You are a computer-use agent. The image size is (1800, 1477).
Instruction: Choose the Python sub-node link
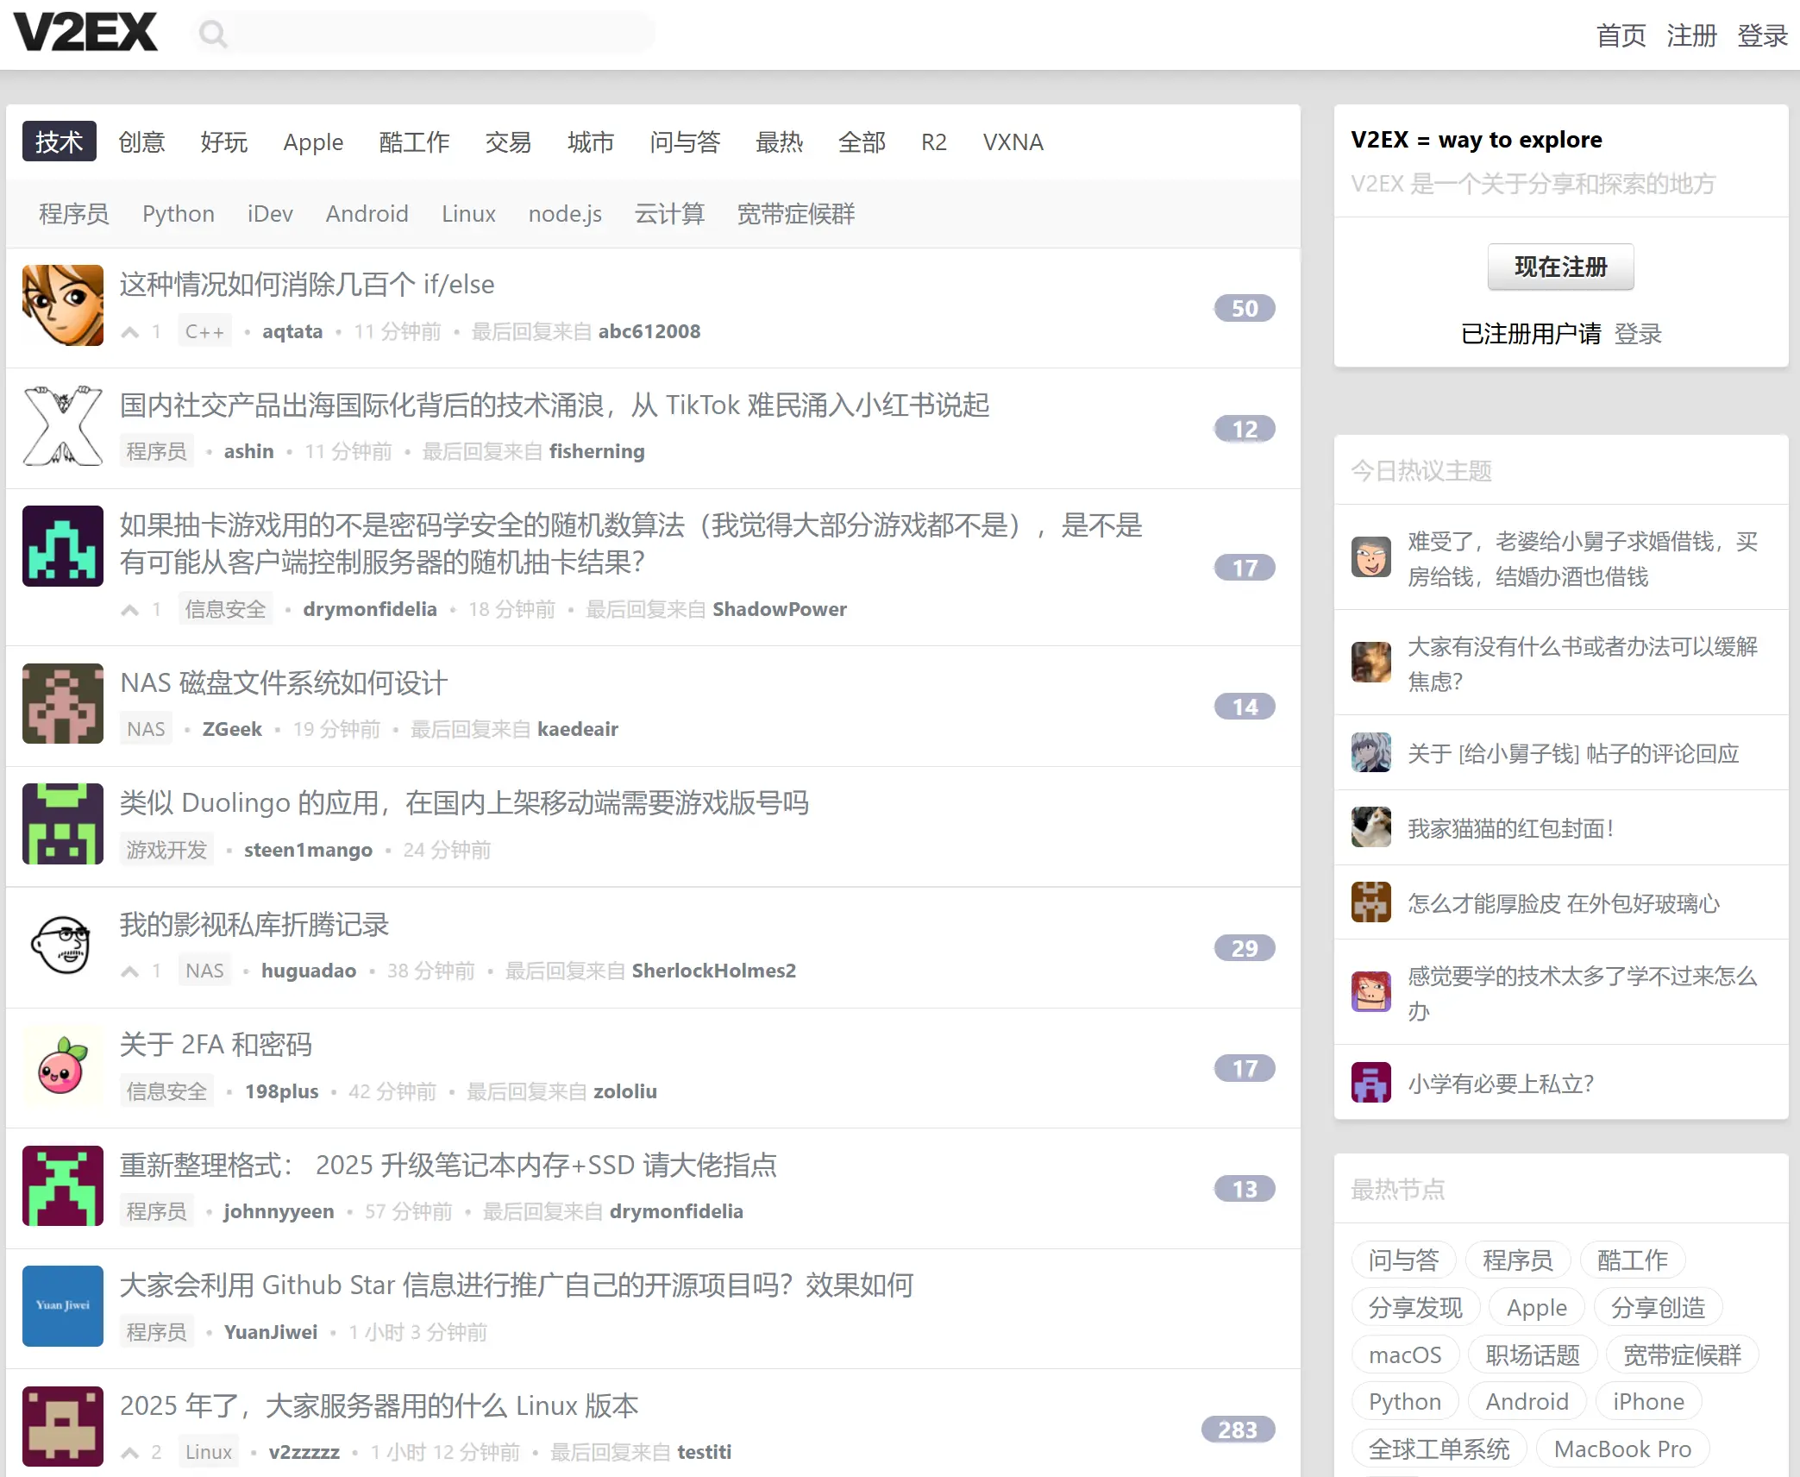(179, 213)
